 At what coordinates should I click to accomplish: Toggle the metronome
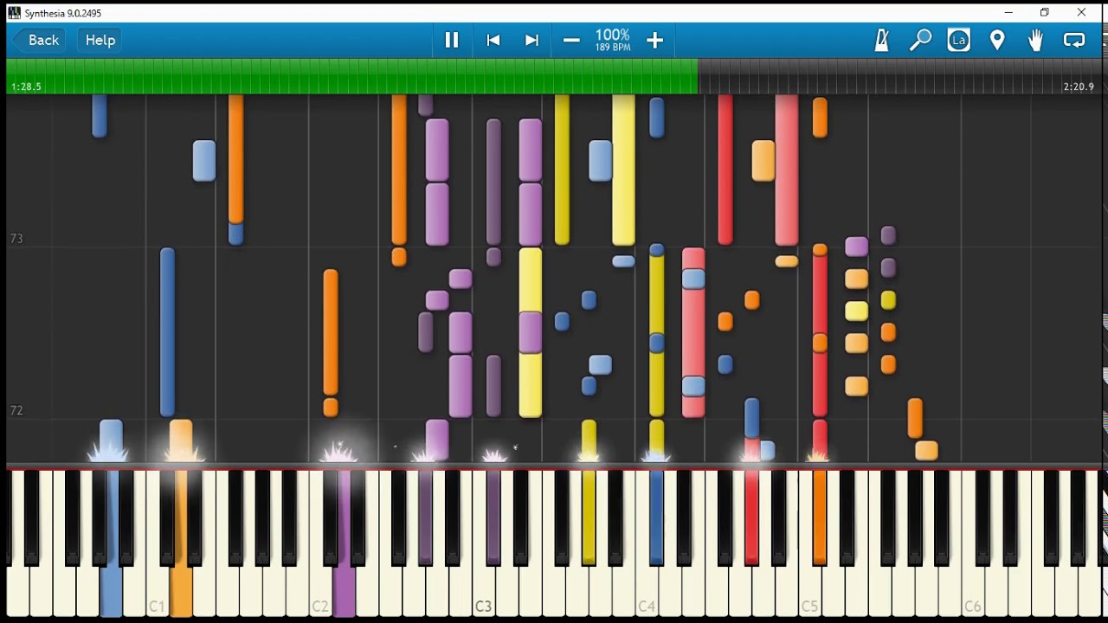coord(882,40)
